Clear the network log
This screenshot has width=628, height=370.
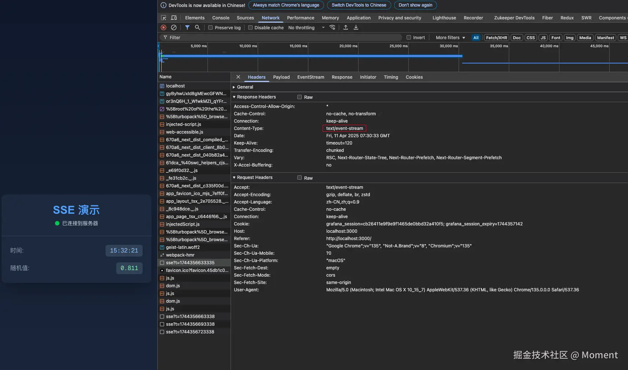[174, 27]
